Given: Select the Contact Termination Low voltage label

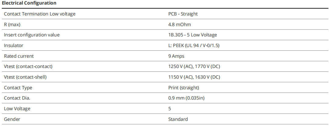Looking at the screenshot, I should (40, 14).
